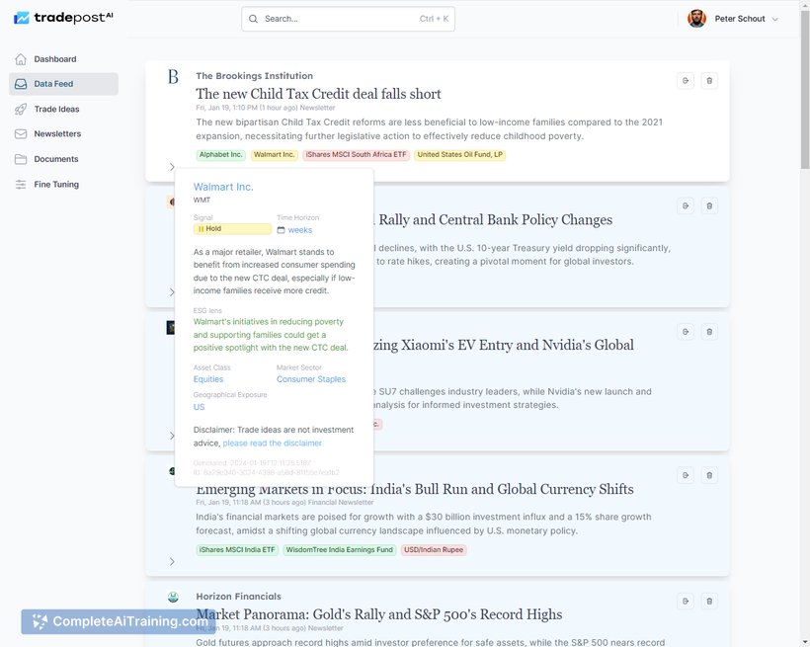Delete the Market Panorama article
Image resolution: width=810 pixels, height=647 pixels.
click(709, 601)
